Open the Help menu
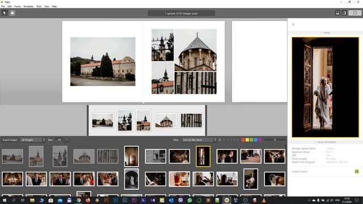 (x=54, y=6)
